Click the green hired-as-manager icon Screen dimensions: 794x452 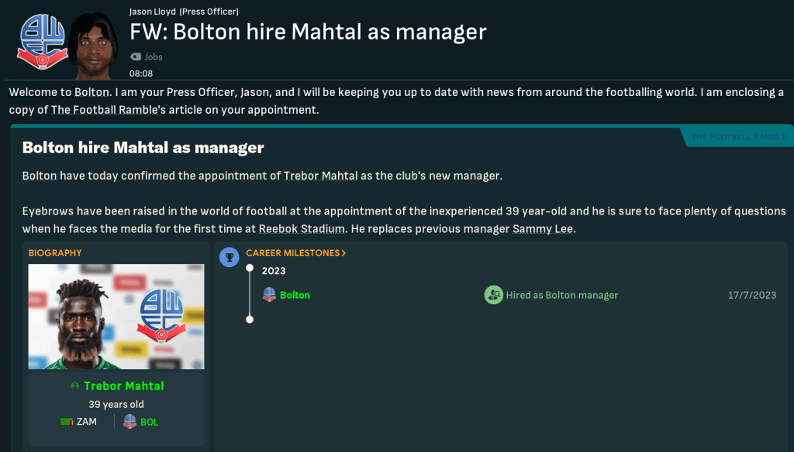(493, 295)
